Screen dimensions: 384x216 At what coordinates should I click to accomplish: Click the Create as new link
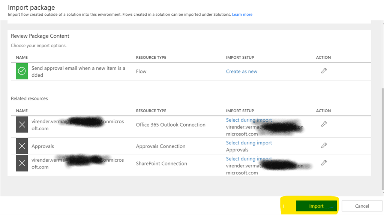coord(241,72)
